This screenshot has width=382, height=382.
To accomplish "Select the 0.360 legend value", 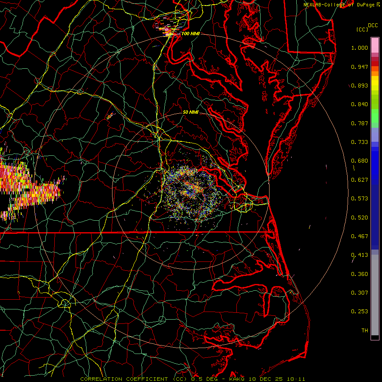I will pyautogui.click(x=360, y=274).
